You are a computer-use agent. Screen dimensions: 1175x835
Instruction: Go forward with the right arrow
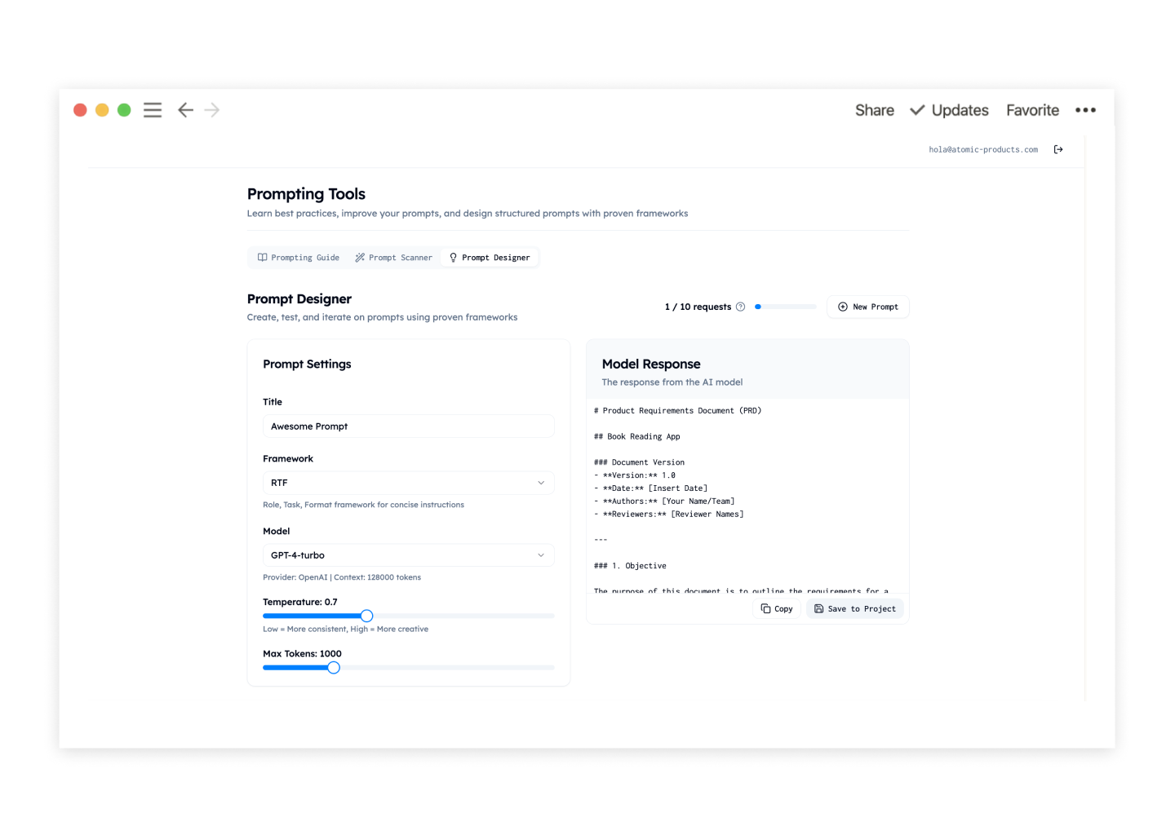(x=212, y=110)
